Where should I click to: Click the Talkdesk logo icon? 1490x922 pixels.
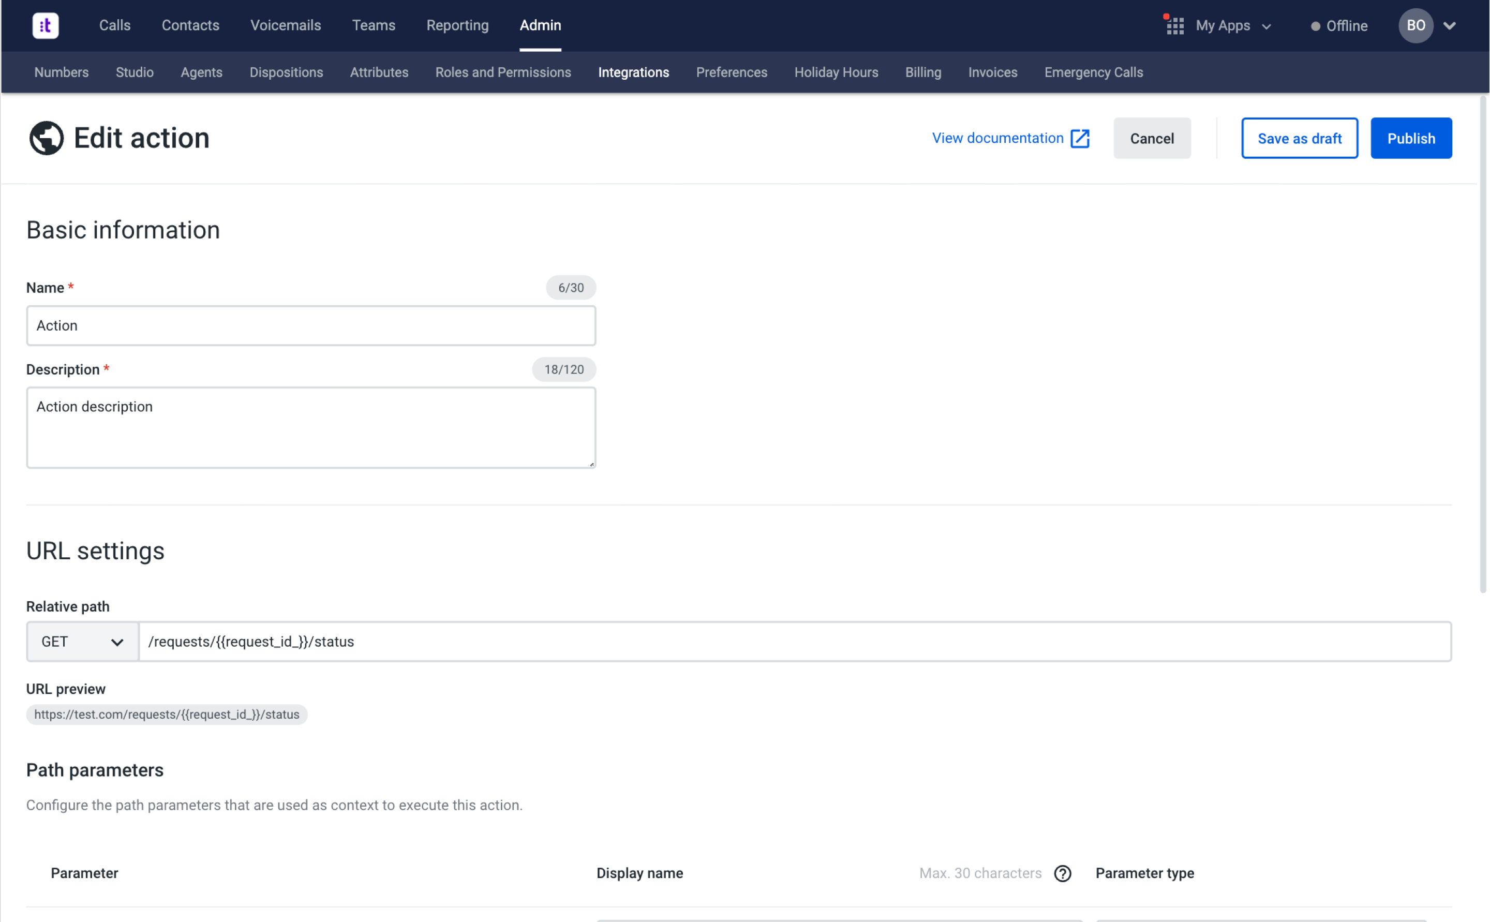pyautogui.click(x=45, y=26)
